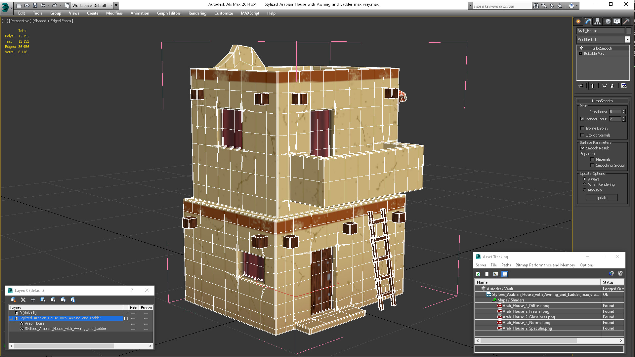Open the Rendering menu
The image size is (635, 357).
coord(197,13)
